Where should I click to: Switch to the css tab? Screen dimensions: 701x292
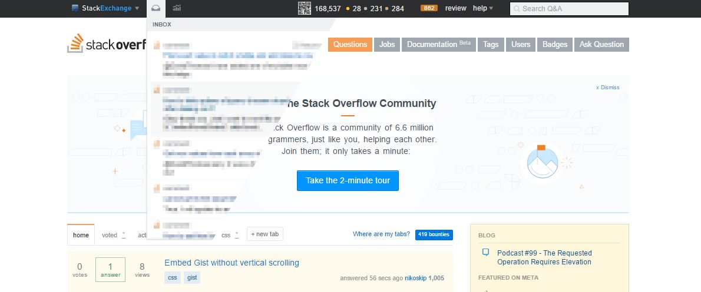[226, 235]
